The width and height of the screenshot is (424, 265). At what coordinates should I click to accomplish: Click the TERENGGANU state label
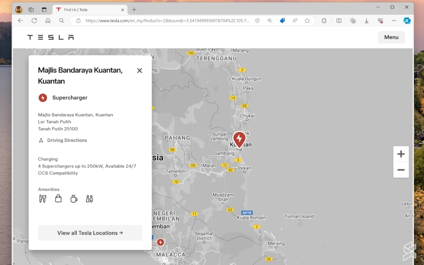[216, 58]
